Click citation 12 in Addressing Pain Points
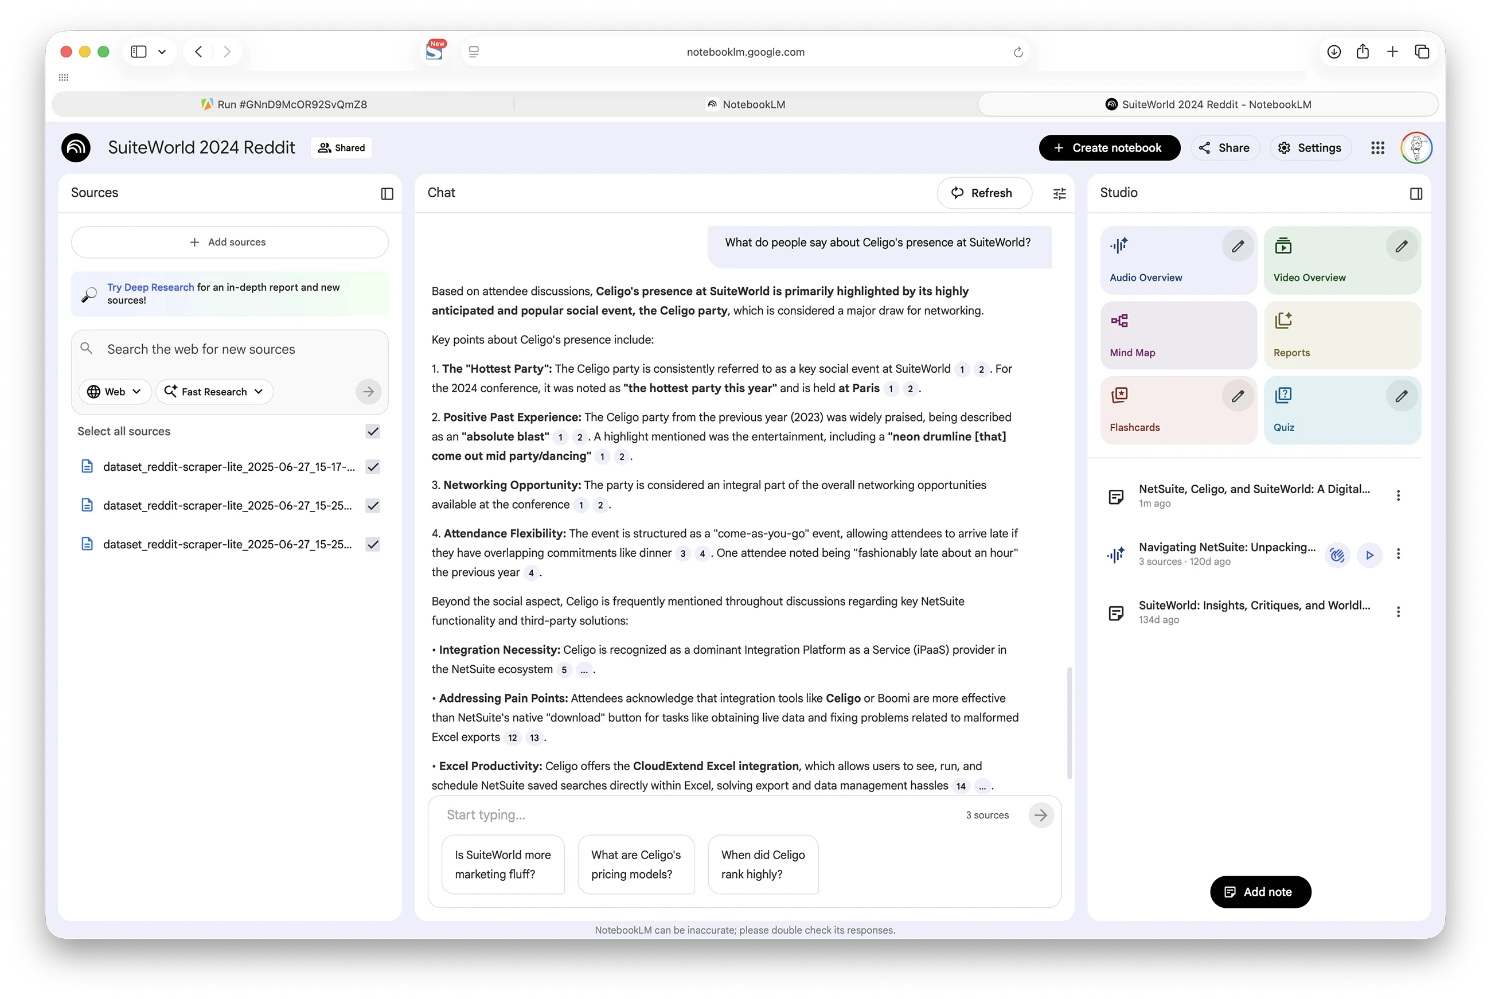This screenshot has width=1491, height=999. coord(512,738)
